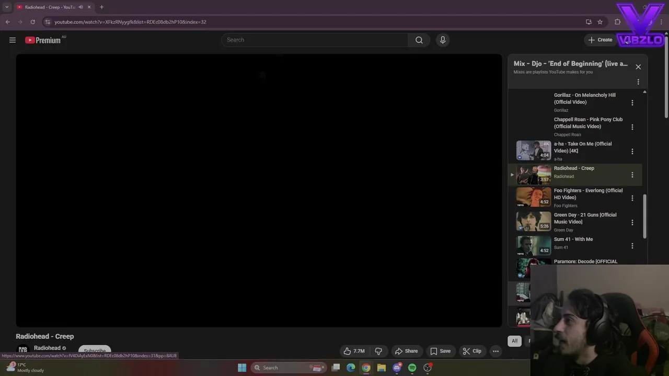Share the Radiohead Creep video
The width and height of the screenshot is (669, 376).
[407, 351]
